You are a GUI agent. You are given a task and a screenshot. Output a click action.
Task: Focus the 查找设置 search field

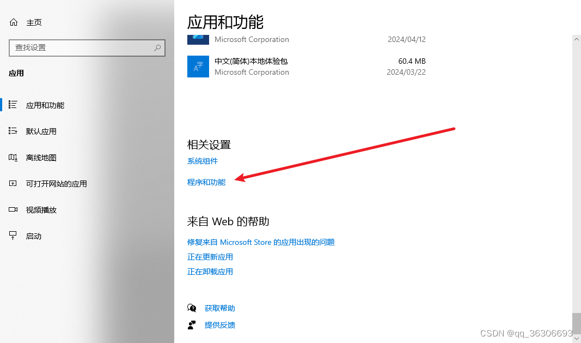[87, 48]
